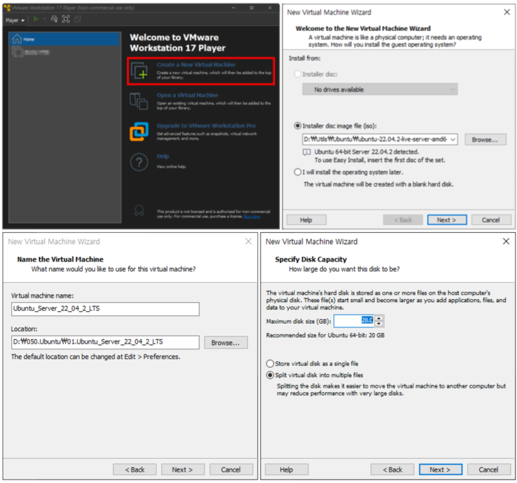Select Installer disc image file (iso) radio
Image resolution: width=517 pixels, height=483 pixels.
[x=298, y=125]
